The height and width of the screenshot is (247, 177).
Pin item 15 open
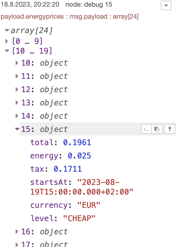(170, 129)
